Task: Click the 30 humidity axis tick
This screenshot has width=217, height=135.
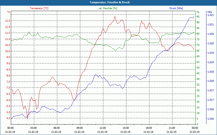Action: pyautogui.click(x=198, y=90)
